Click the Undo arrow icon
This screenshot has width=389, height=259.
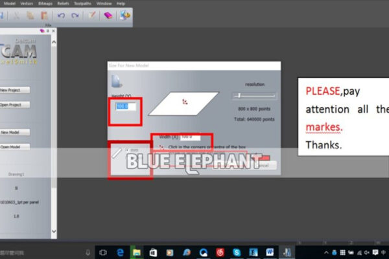[62, 16]
